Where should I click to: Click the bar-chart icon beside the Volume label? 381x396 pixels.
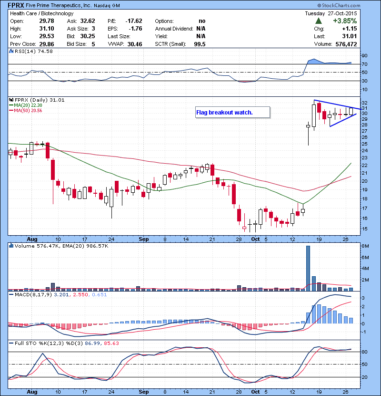click(11, 246)
